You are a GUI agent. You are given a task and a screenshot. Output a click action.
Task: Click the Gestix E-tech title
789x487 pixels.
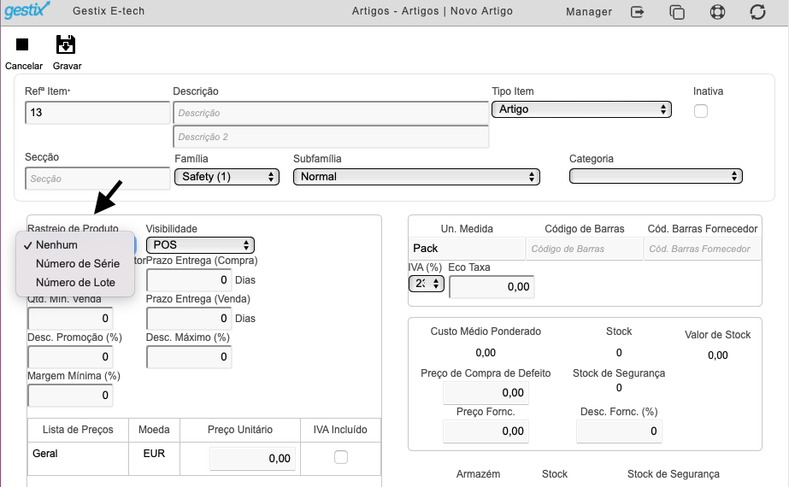pyautogui.click(x=109, y=11)
